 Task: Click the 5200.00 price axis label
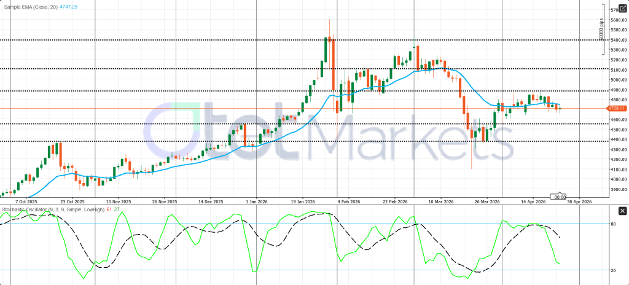(618, 60)
